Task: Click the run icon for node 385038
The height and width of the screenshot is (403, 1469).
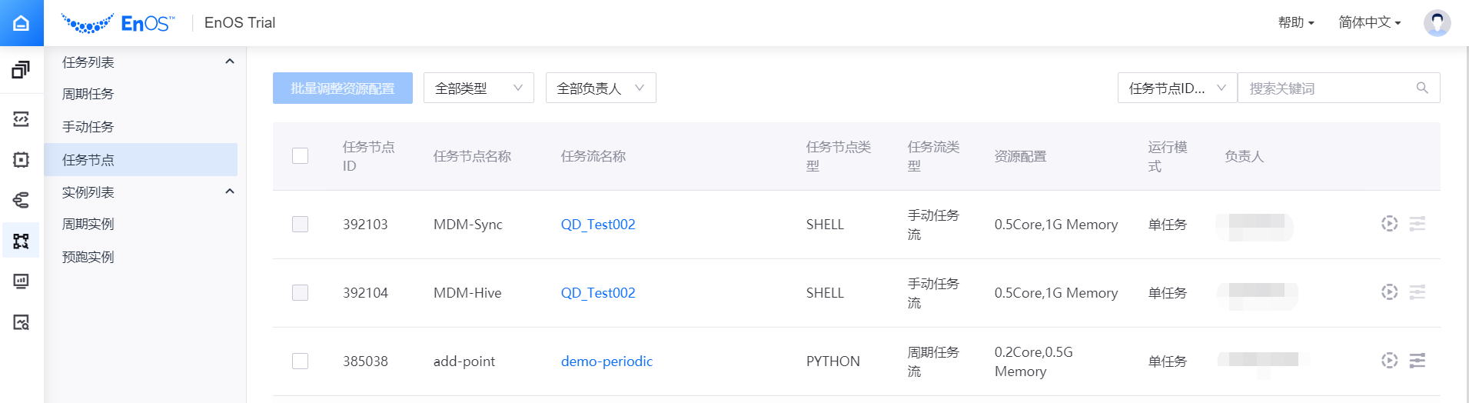Action: [1389, 361]
